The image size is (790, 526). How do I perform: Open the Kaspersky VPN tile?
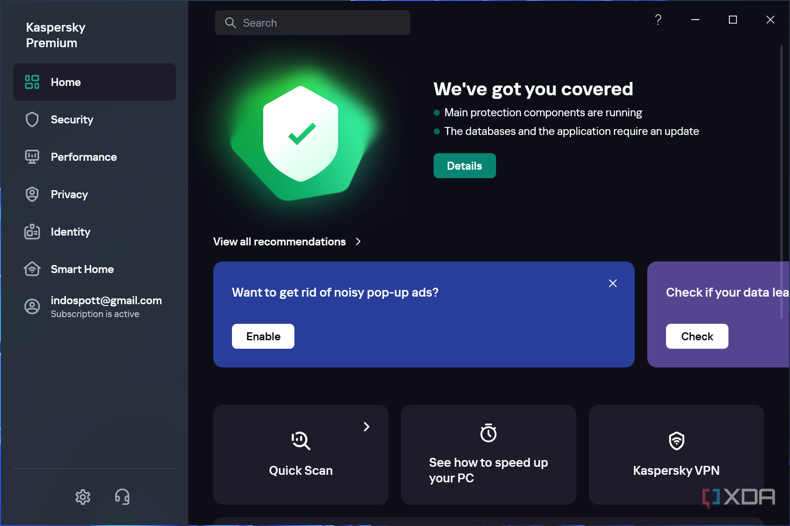click(x=676, y=455)
